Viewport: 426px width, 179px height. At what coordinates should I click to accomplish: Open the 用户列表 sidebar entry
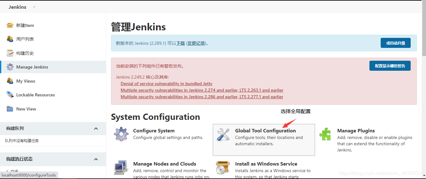point(25,39)
